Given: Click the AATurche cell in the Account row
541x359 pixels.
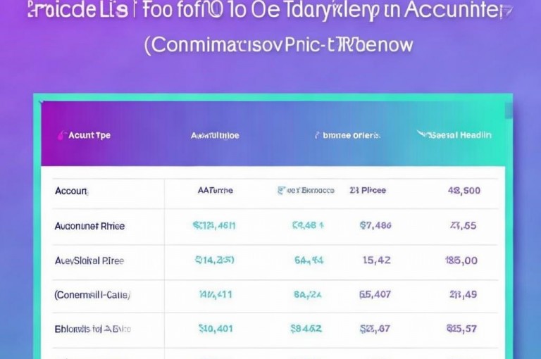Looking at the screenshot, I should pyautogui.click(x=216, y=190).
